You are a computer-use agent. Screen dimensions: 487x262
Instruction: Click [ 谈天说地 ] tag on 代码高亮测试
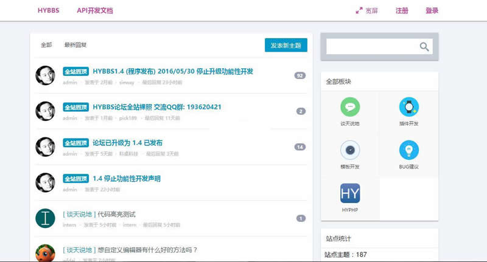point(79,214)
